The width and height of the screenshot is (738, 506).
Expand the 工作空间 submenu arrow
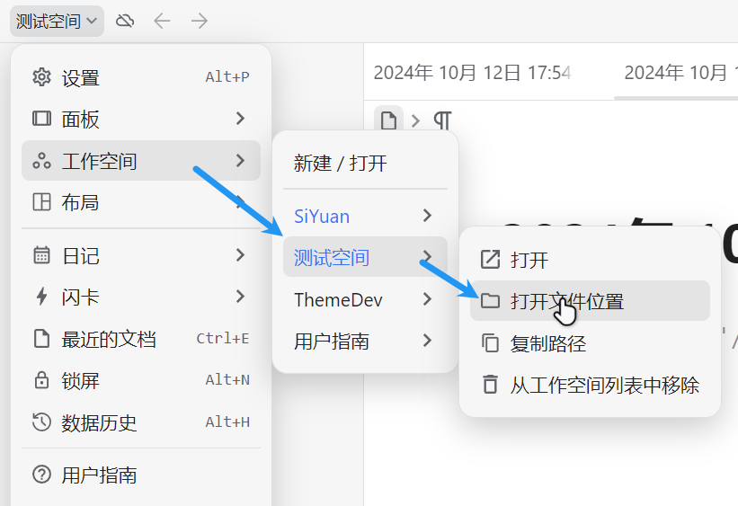tap(240, 161)
